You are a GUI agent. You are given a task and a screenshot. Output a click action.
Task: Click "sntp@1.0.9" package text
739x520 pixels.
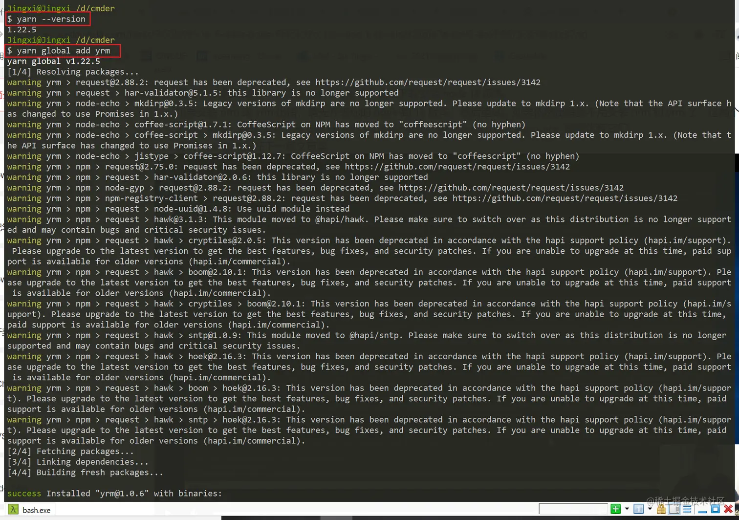click(215, 336)
